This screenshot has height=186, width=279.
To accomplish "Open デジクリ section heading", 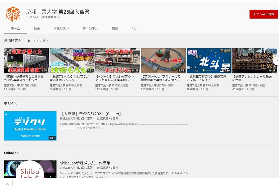I will [x=11, y=104].
